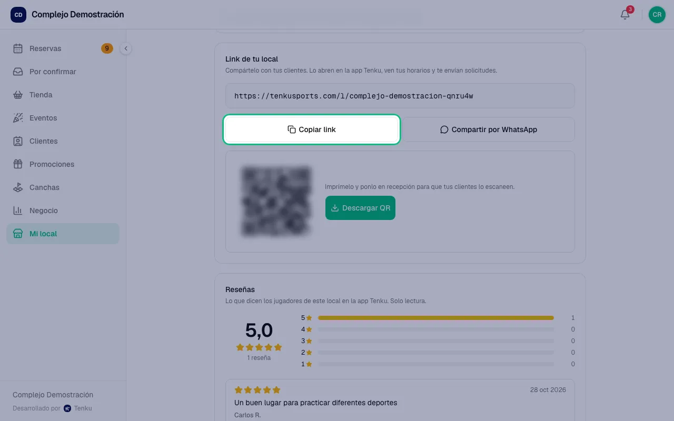Click the 5,0 average rating score
This screenshot has height=421, width=674.
point(259,330)
